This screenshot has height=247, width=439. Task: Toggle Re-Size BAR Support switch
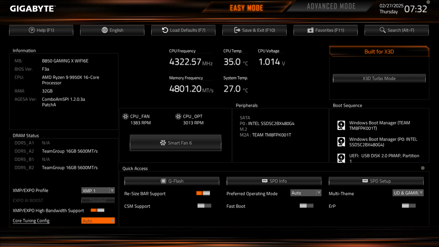[203, 193]
